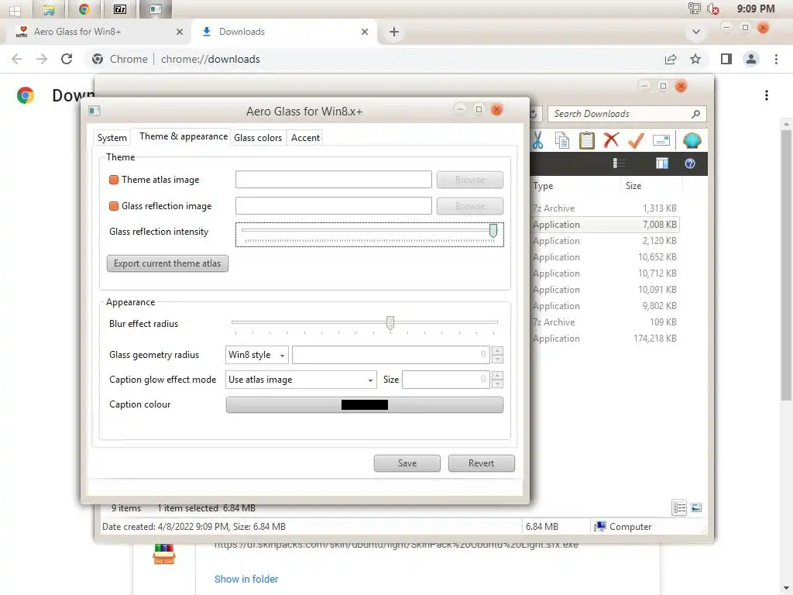Click the Glass reflection image path field
Viewport: 793px width, 595px height.
pos(333,206)
